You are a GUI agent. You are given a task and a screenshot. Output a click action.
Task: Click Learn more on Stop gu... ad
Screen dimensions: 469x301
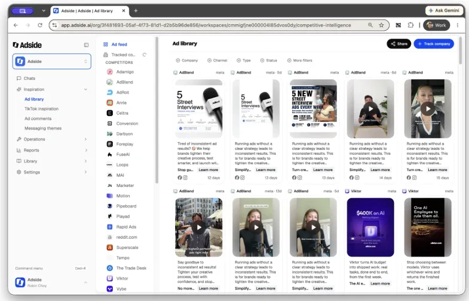(x=209, y=170)
